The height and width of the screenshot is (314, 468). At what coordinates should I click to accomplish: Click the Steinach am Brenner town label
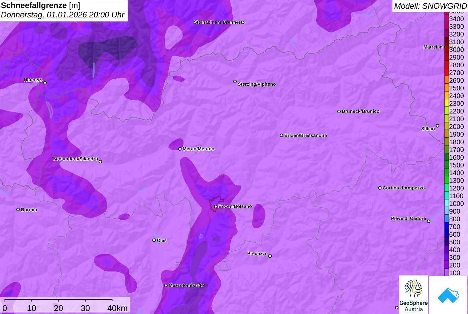tap(217, 22)
